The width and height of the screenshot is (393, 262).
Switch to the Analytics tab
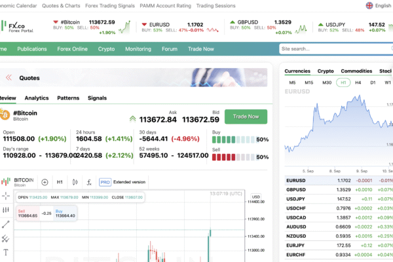[x=37, y=98]
